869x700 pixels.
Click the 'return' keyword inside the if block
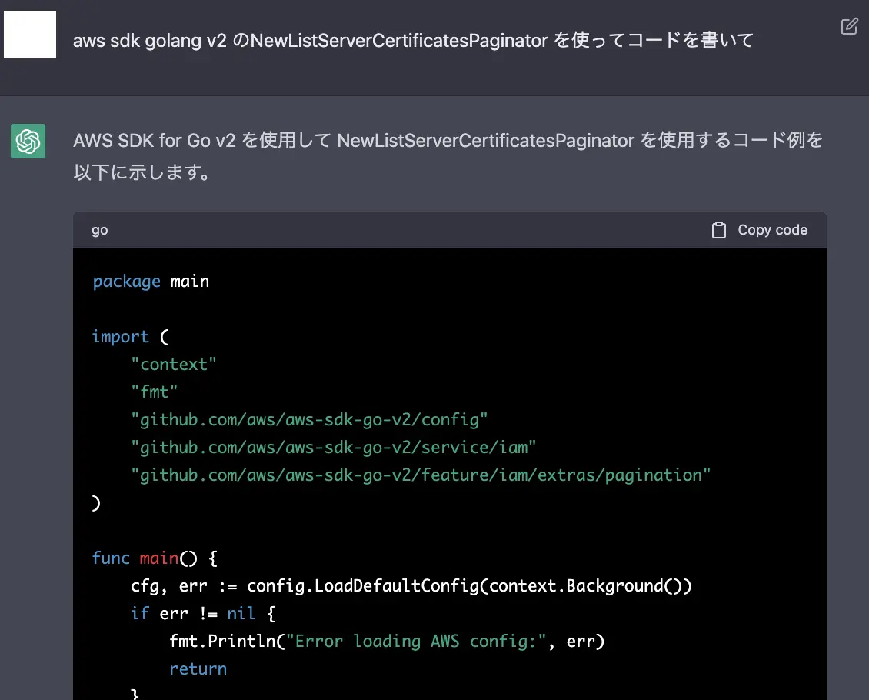(x=198, y=668)
